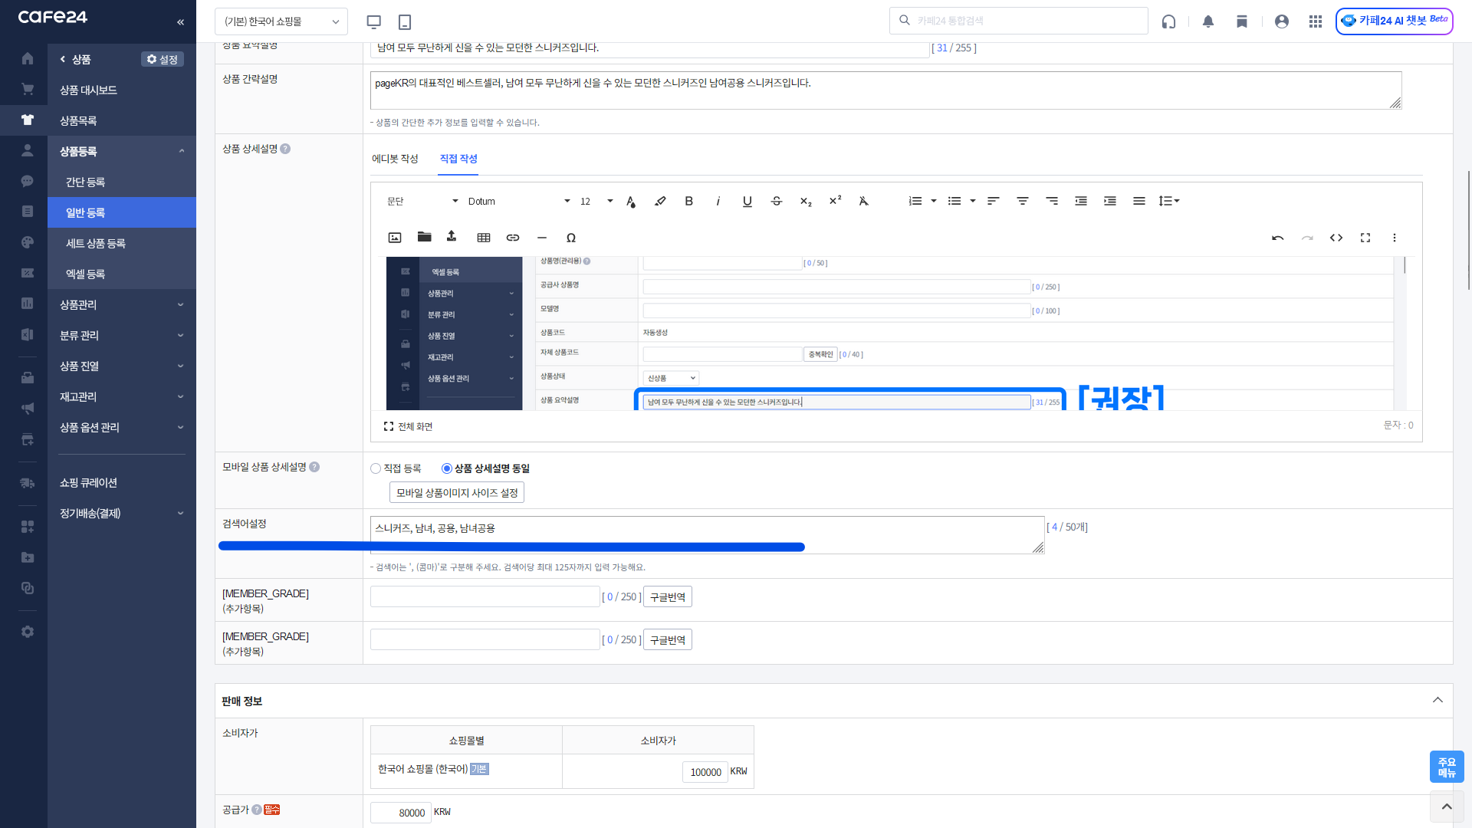Viewport: 1472px width, 828px height.
Task: Click the undo arrow in editor
Action: coord(1277,238)
